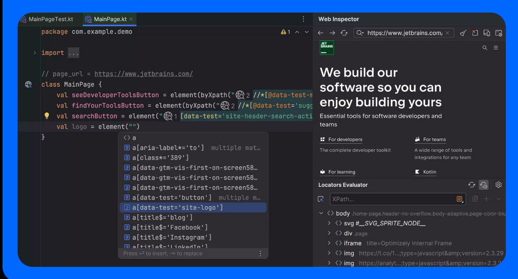518x279 pixels.
Task: Collapse the body node in DOM tree
Action: click(321, 213)
